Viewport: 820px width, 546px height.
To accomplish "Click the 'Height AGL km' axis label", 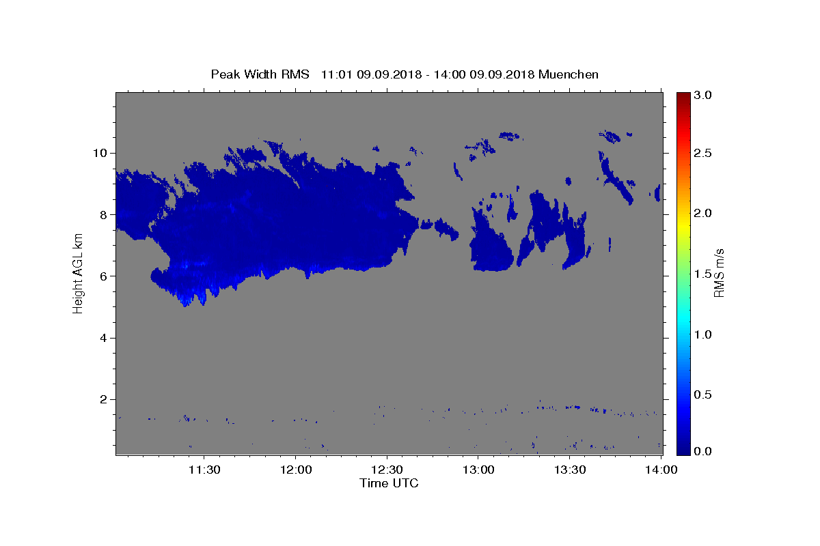I will [78, 273].
